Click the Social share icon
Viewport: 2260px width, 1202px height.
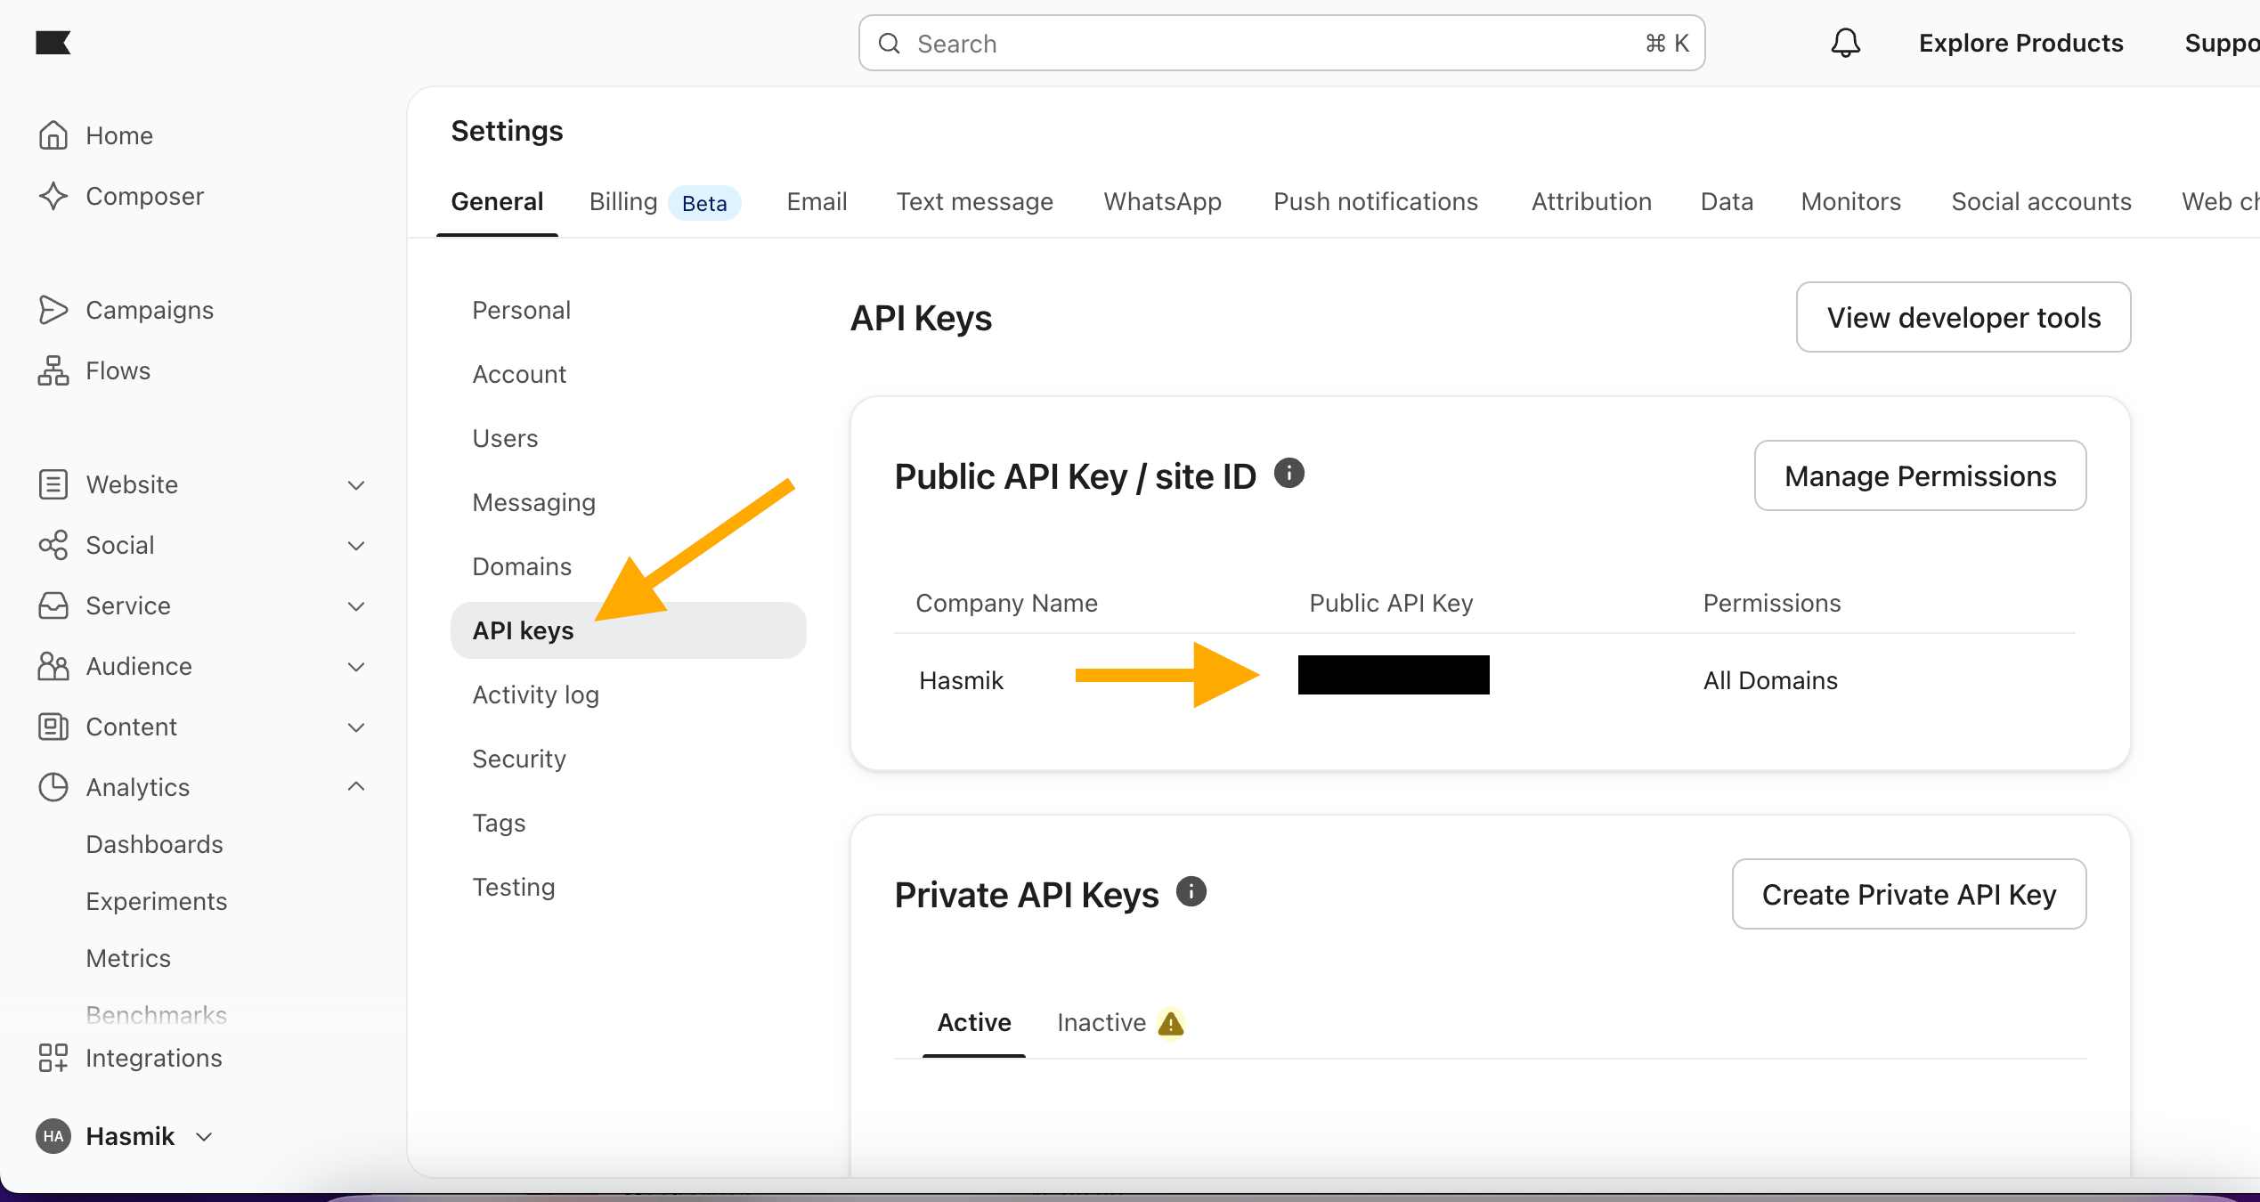(x=53, y=545)
